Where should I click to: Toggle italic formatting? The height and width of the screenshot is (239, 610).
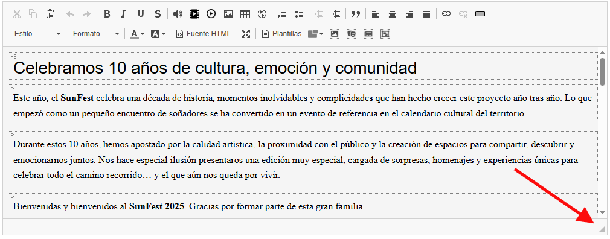click(x=123, y=14)
